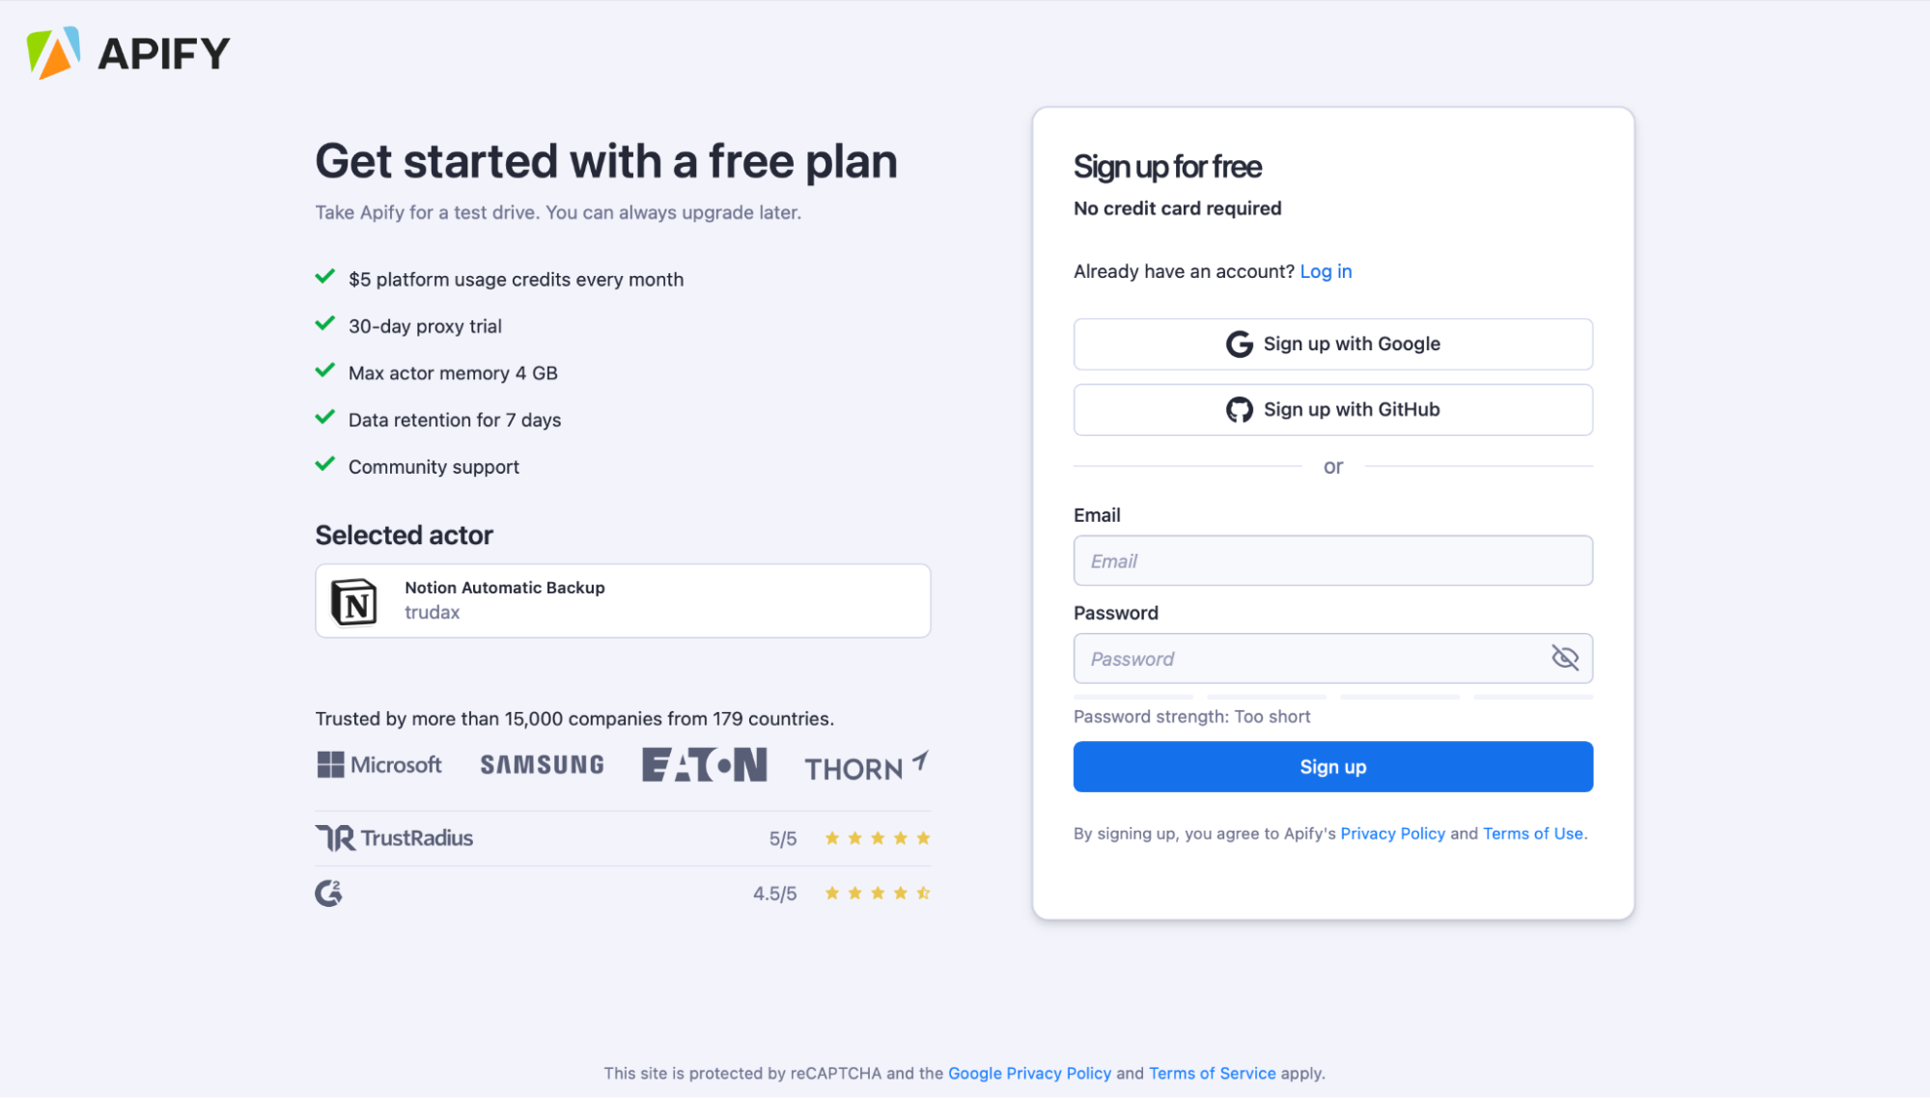Click the TrustRadius logo icon

pyautogui.click(x=334, y=837)
